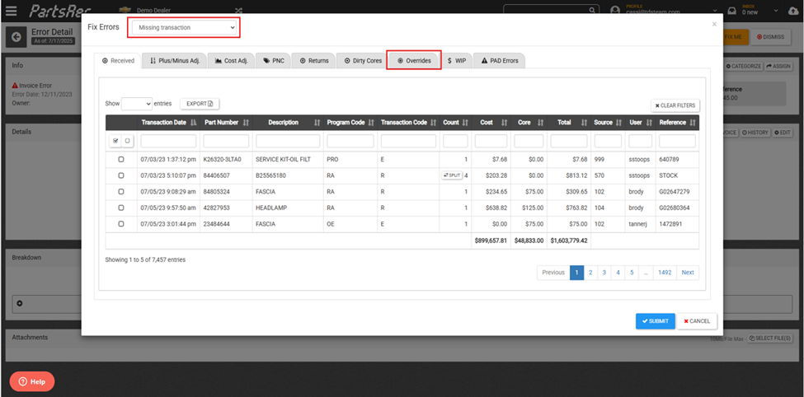804x397 pixels.
Task: Expand the profile menu chevron
Action: coord(715,11)
